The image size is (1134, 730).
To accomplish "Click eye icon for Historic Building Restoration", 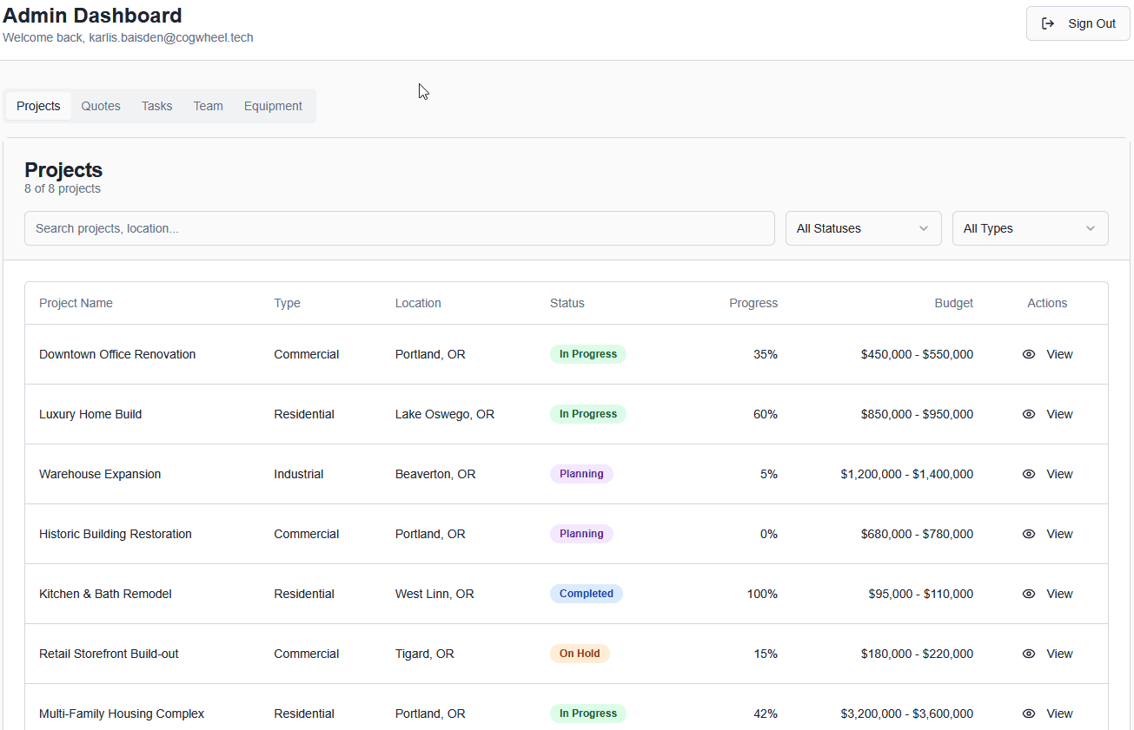I will 1029,534.
